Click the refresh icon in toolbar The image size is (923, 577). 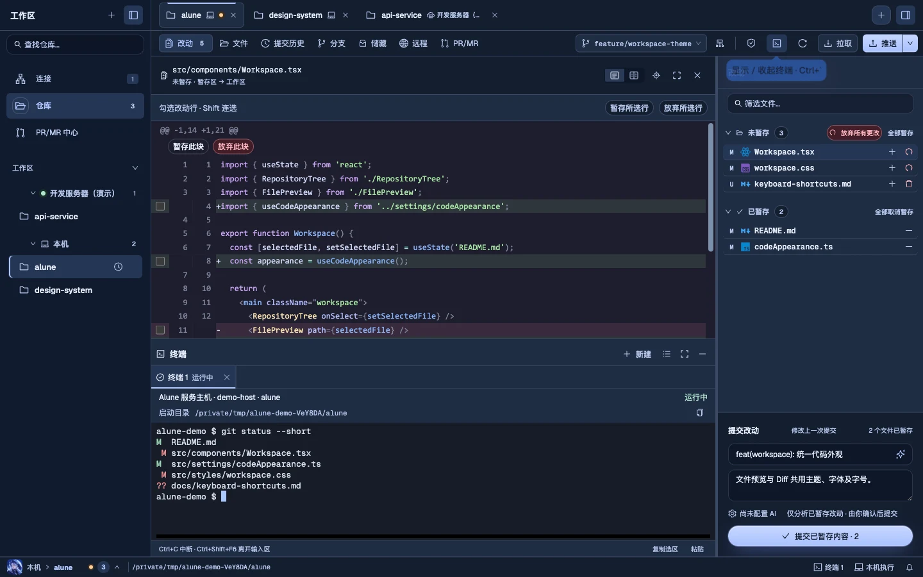pos(802,44)
